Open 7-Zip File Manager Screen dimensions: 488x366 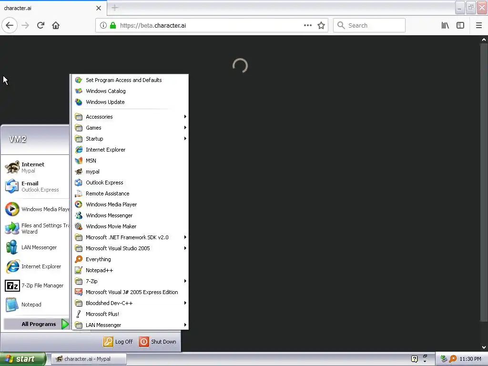pyautogui.click(x=36, y=285)
